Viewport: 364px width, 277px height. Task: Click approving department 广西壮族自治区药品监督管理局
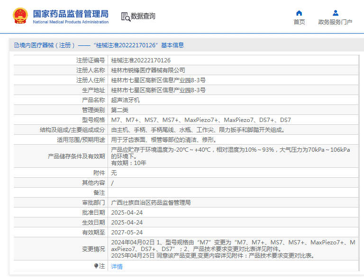[151, 202]
